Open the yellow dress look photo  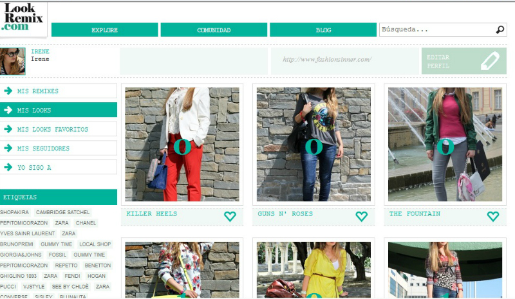pyautogui.click(x=314, y=270)
